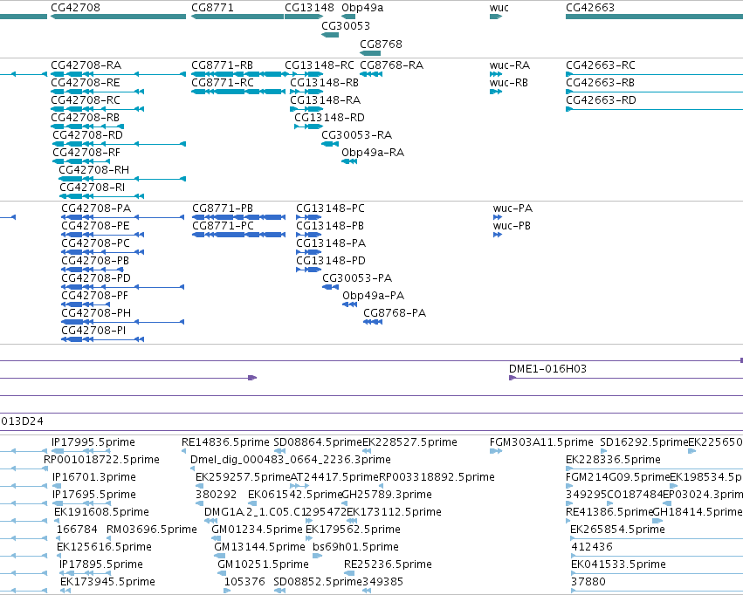Select transcript CG42663-RC
The height and width of the screenshot is (595, 743).
(x=601, y=65)
